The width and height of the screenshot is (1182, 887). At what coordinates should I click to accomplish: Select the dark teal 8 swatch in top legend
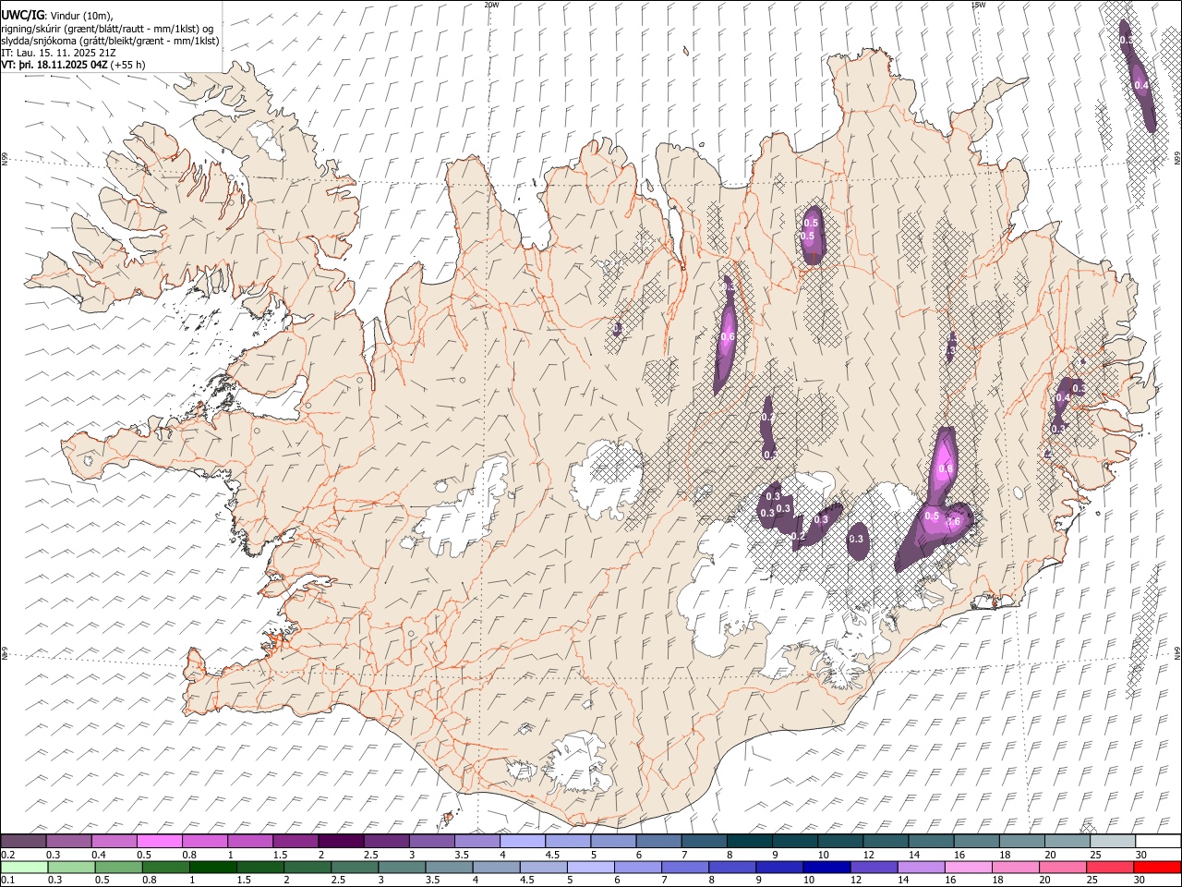[750, 841]
